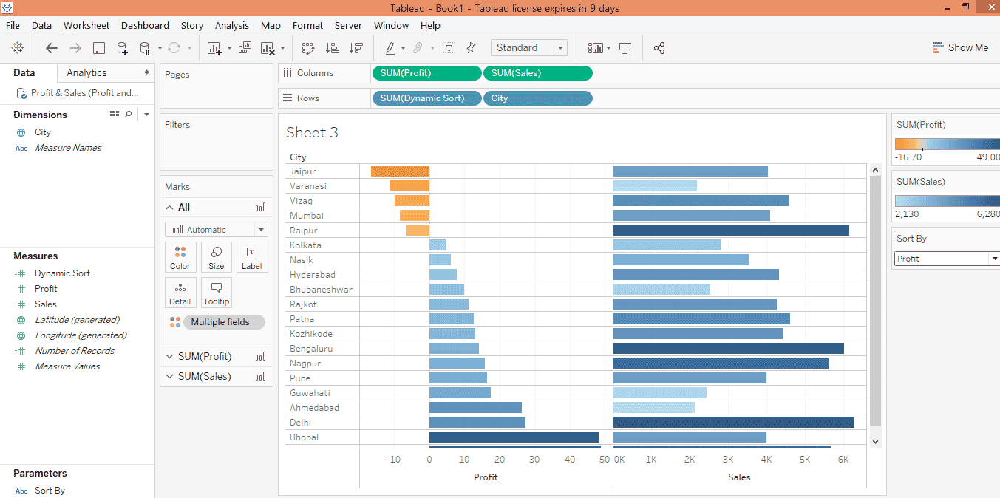Click the Show mark labels icon

tap(449, 47)
